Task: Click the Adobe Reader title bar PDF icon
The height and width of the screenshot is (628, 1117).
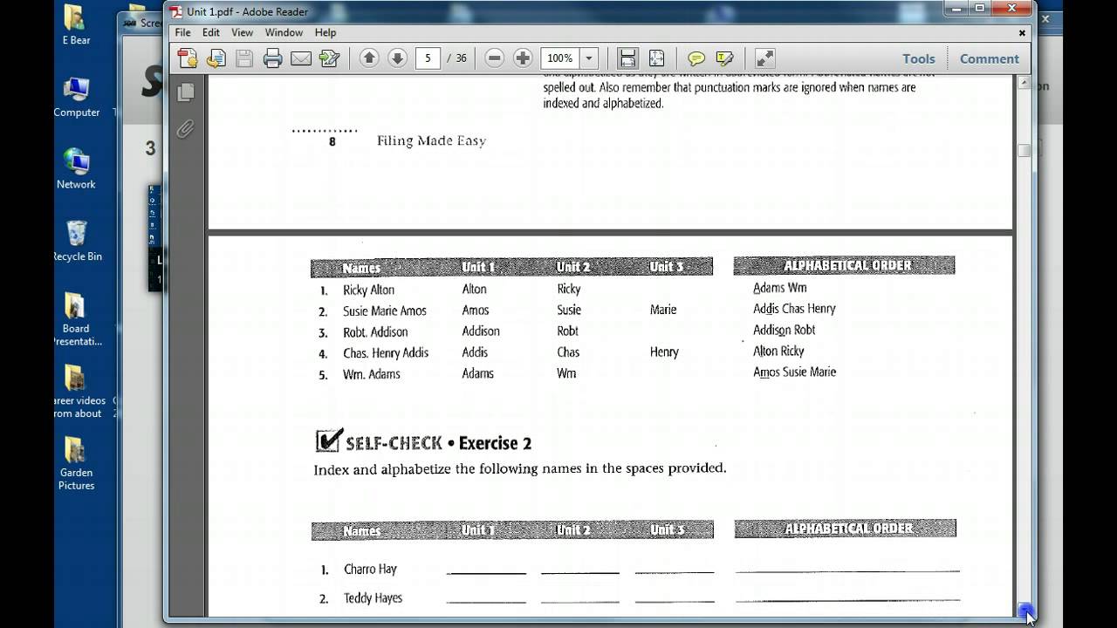Action: click(176, 11)
